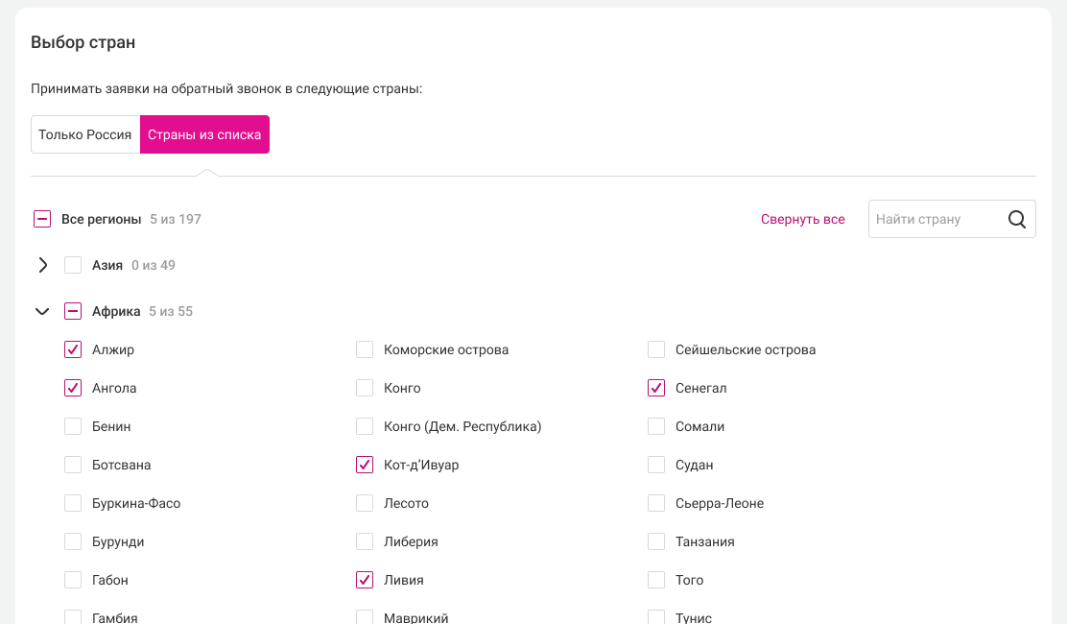
Task: Toggle the Все регионы checkbox
Action: click(x=42, y=219)
